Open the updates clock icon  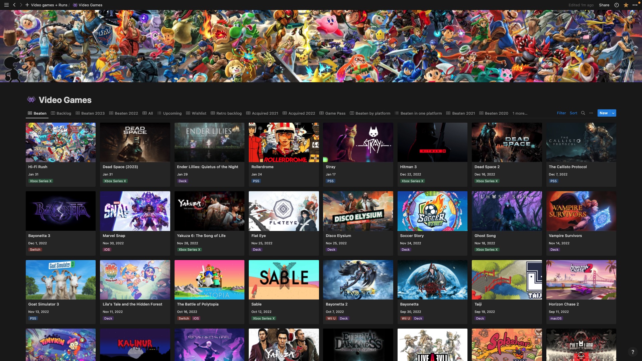coord(617,5)
